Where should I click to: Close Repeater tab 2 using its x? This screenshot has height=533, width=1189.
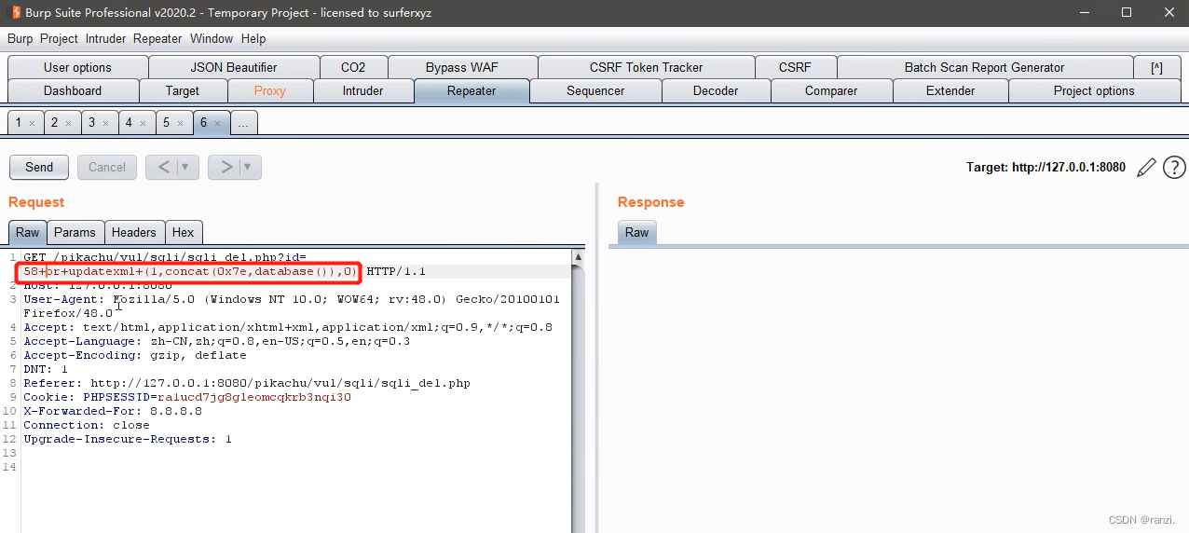[69, 123]
